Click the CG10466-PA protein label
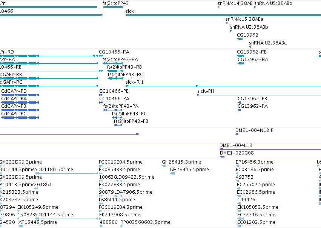 [x=114, y=99]
